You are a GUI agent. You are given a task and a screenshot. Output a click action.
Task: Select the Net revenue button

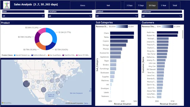pos(108,5)
